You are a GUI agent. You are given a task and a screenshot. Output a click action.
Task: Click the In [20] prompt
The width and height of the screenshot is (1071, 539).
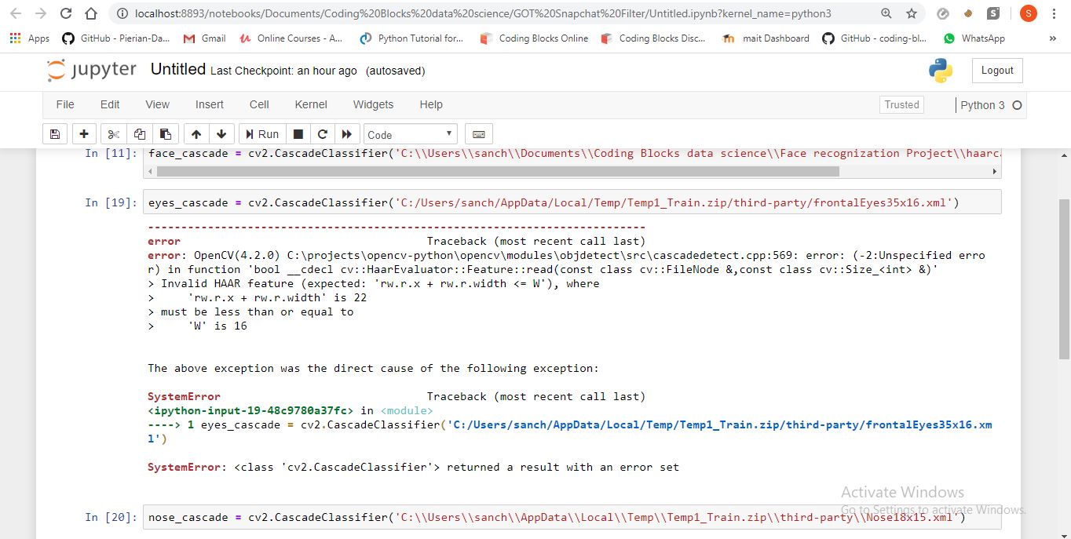click(x=111, y=517)
